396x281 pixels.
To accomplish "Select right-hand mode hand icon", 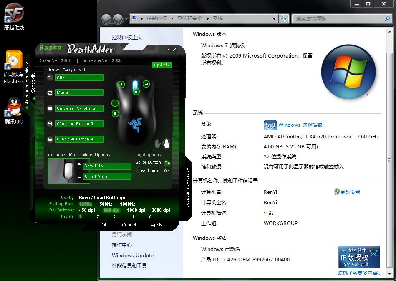I will tap(166, 144).
